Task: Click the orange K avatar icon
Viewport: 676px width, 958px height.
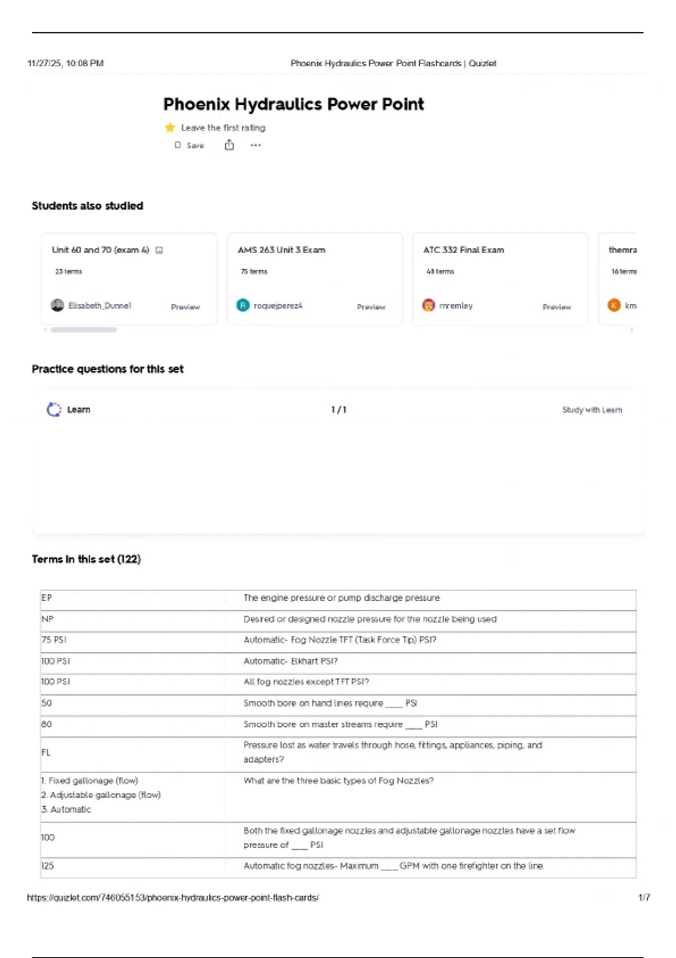Action: (x=614, y=305)
